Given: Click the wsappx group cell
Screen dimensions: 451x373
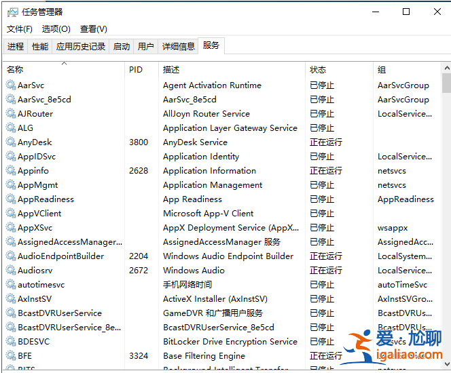Looking at the screenshot, I should click(393, 228).
